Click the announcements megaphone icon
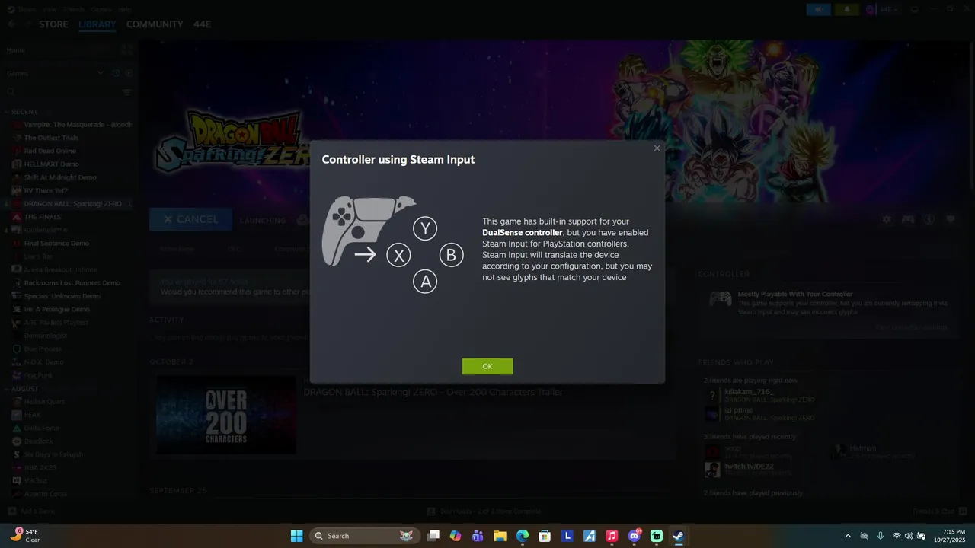 point(818,10)
